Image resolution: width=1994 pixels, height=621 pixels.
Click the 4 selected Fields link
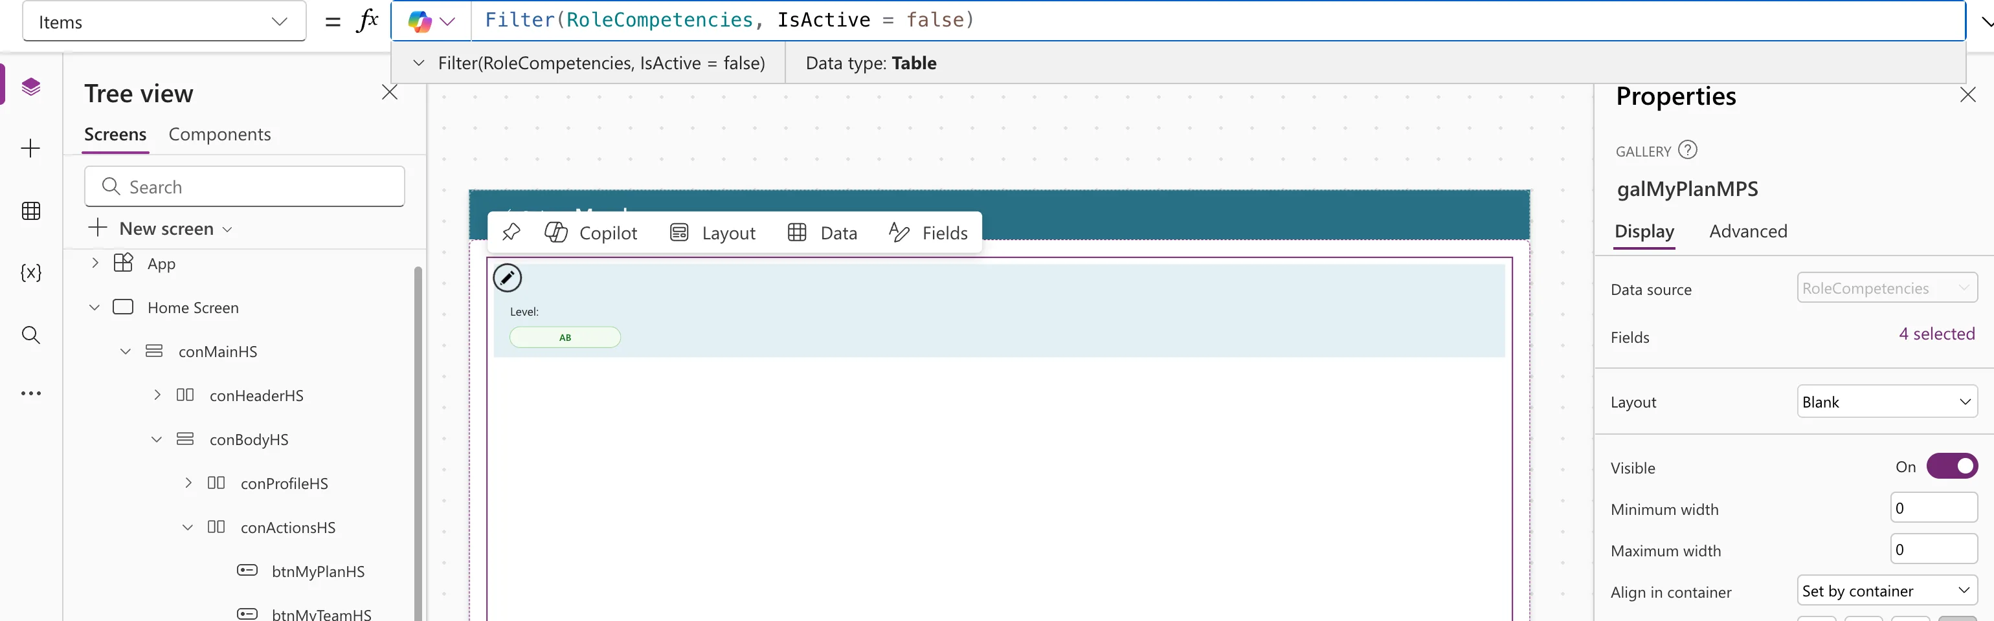[1936, 334]
